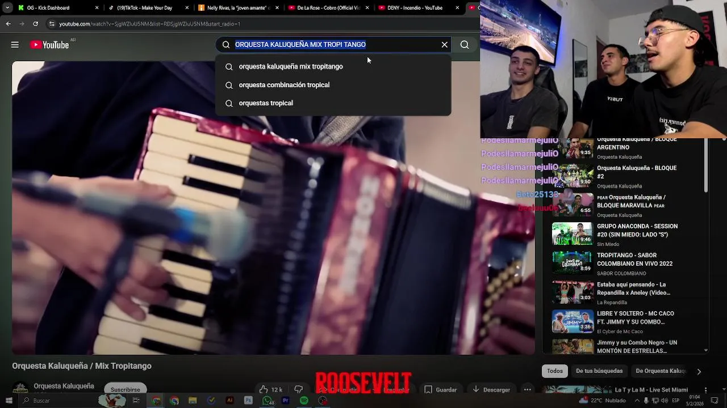Screen dimensions: 727x408
Task: Click the BLOQUE MARAVILLA thumbnail marked 6:55
Action: [x=573, y=205]
